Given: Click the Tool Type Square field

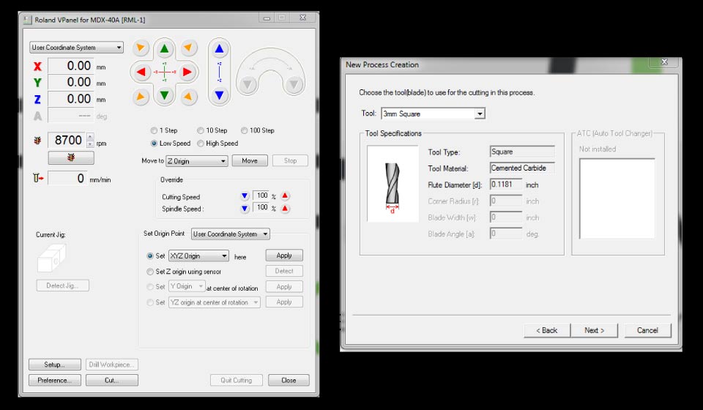Looking at the screenshot, I should point(522,152).
